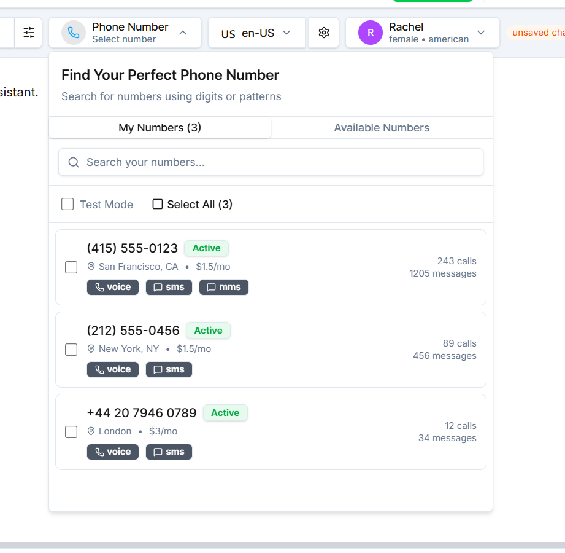Expand the Rachel voice dropdown

(481, 33)
